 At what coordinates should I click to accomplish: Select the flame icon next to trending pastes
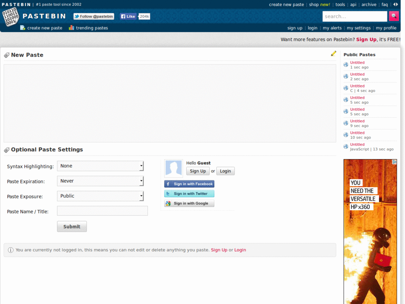point(72,28)
